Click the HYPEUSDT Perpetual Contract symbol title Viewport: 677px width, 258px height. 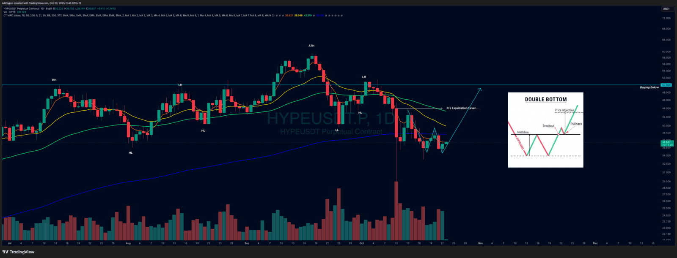coord(28,8)
